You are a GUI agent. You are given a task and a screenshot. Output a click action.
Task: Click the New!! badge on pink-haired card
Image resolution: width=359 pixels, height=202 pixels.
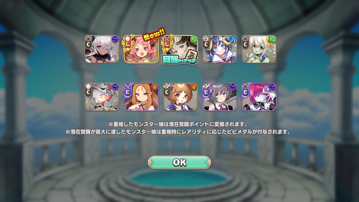[x=154, y=34]
